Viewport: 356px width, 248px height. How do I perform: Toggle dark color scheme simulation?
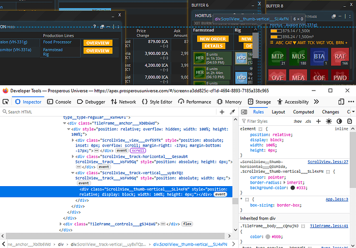(339, 121)
